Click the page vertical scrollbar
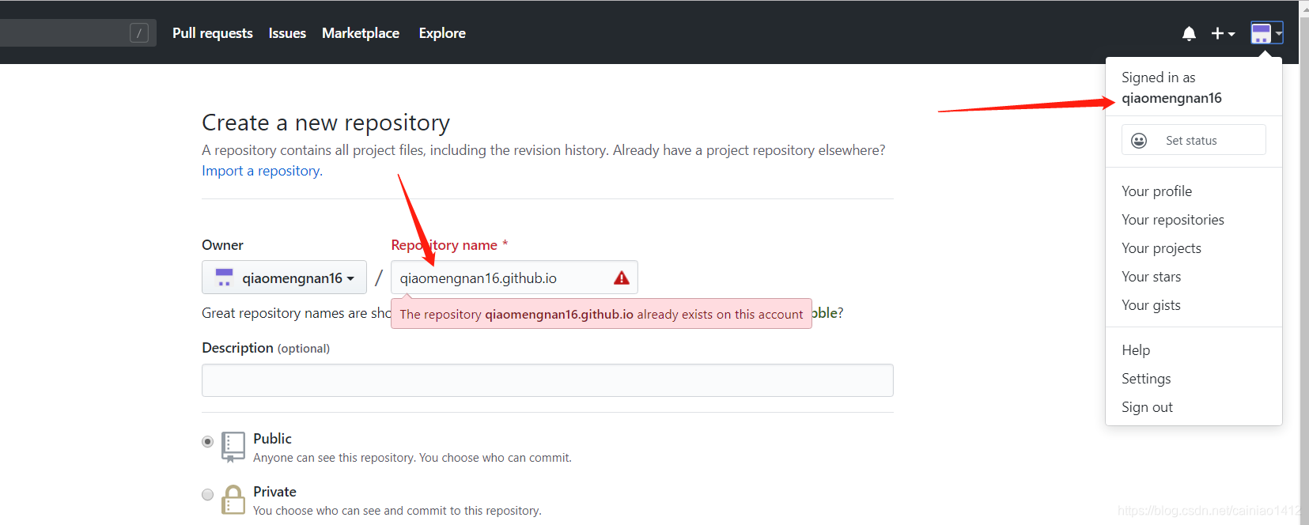The width and height of the screenshot is (1309, 525). (x=1304, y=262)
